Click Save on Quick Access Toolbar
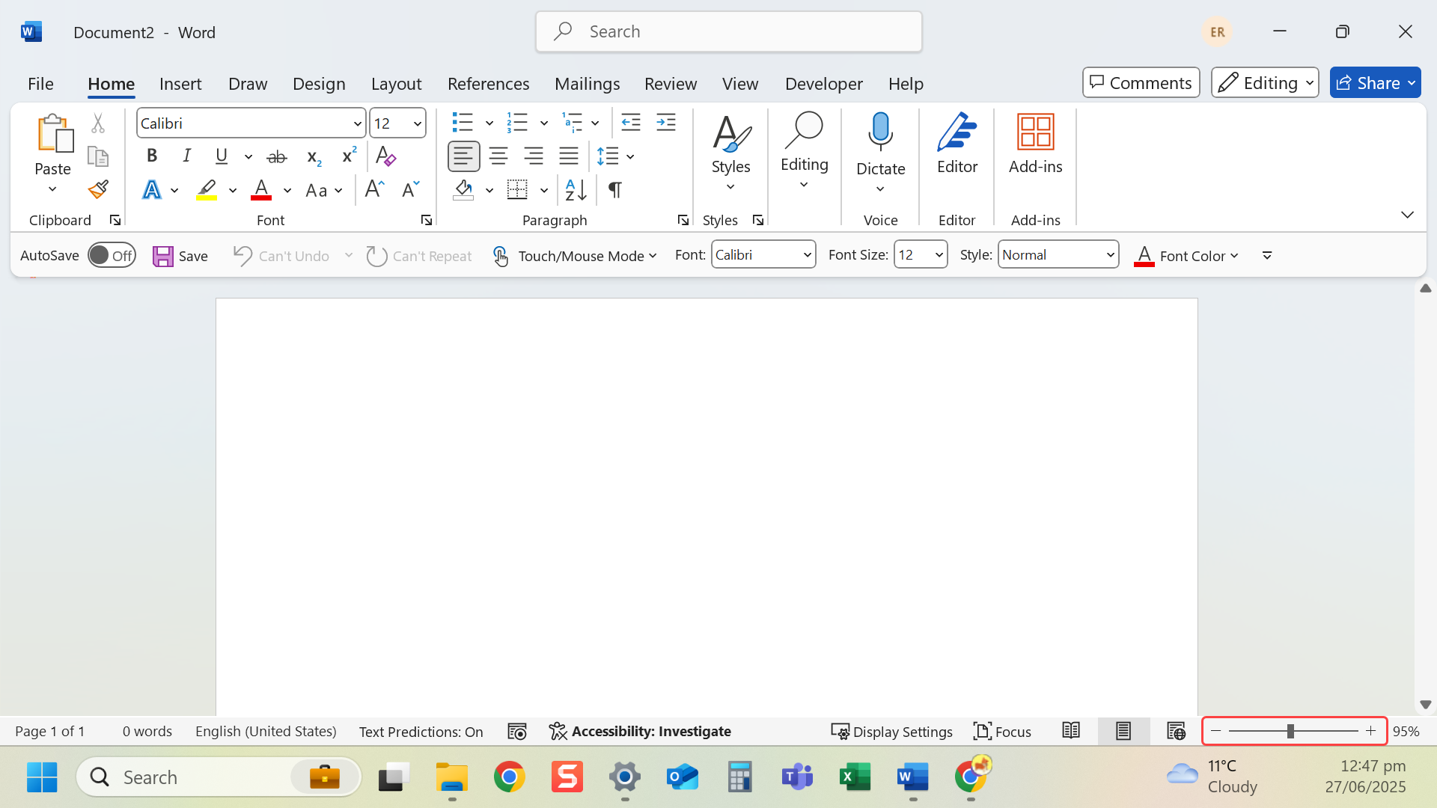The image size is (1437, 808). click(x=180, y=256)
